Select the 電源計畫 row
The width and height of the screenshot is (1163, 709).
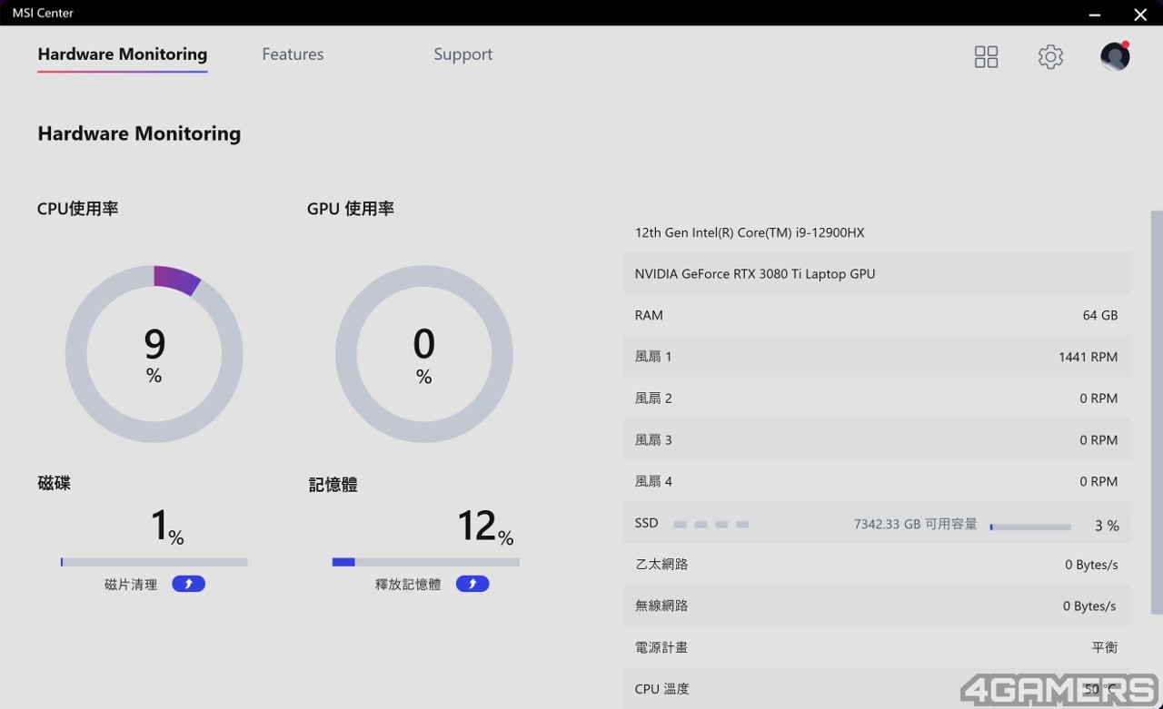point(877,647)
